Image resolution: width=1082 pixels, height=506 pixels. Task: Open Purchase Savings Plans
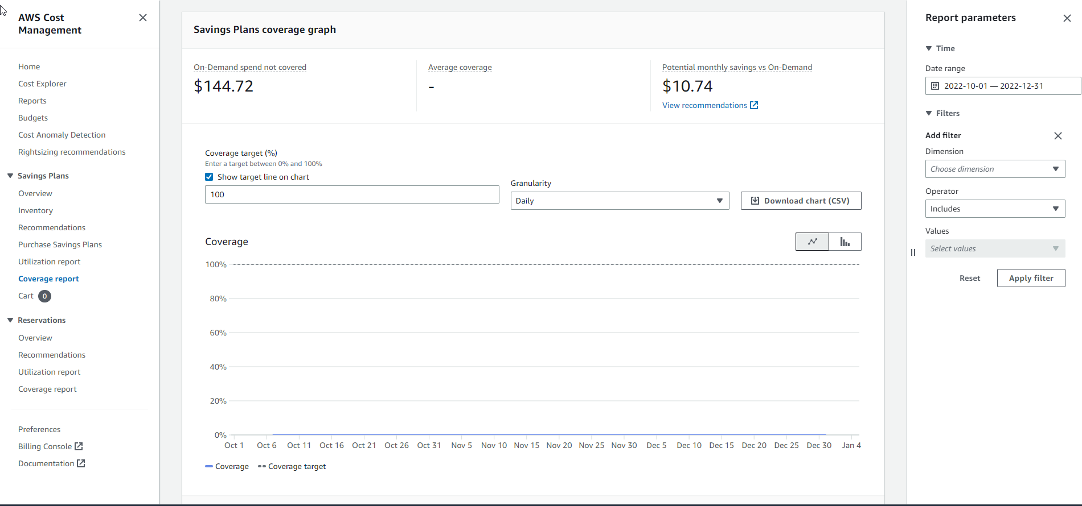(60, 244)
